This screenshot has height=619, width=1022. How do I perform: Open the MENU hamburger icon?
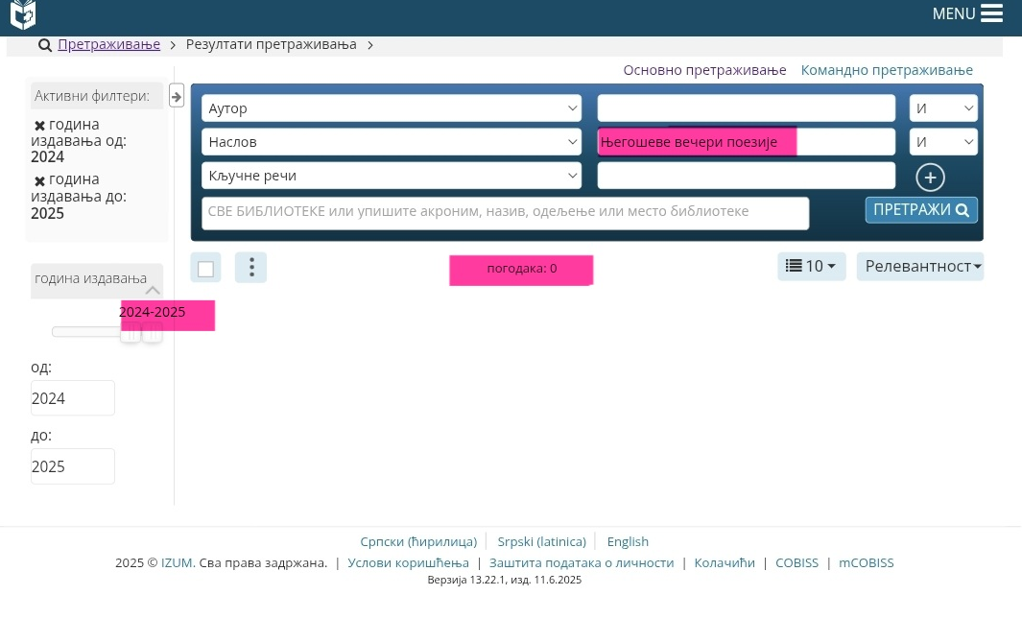[x=991, y=13]
